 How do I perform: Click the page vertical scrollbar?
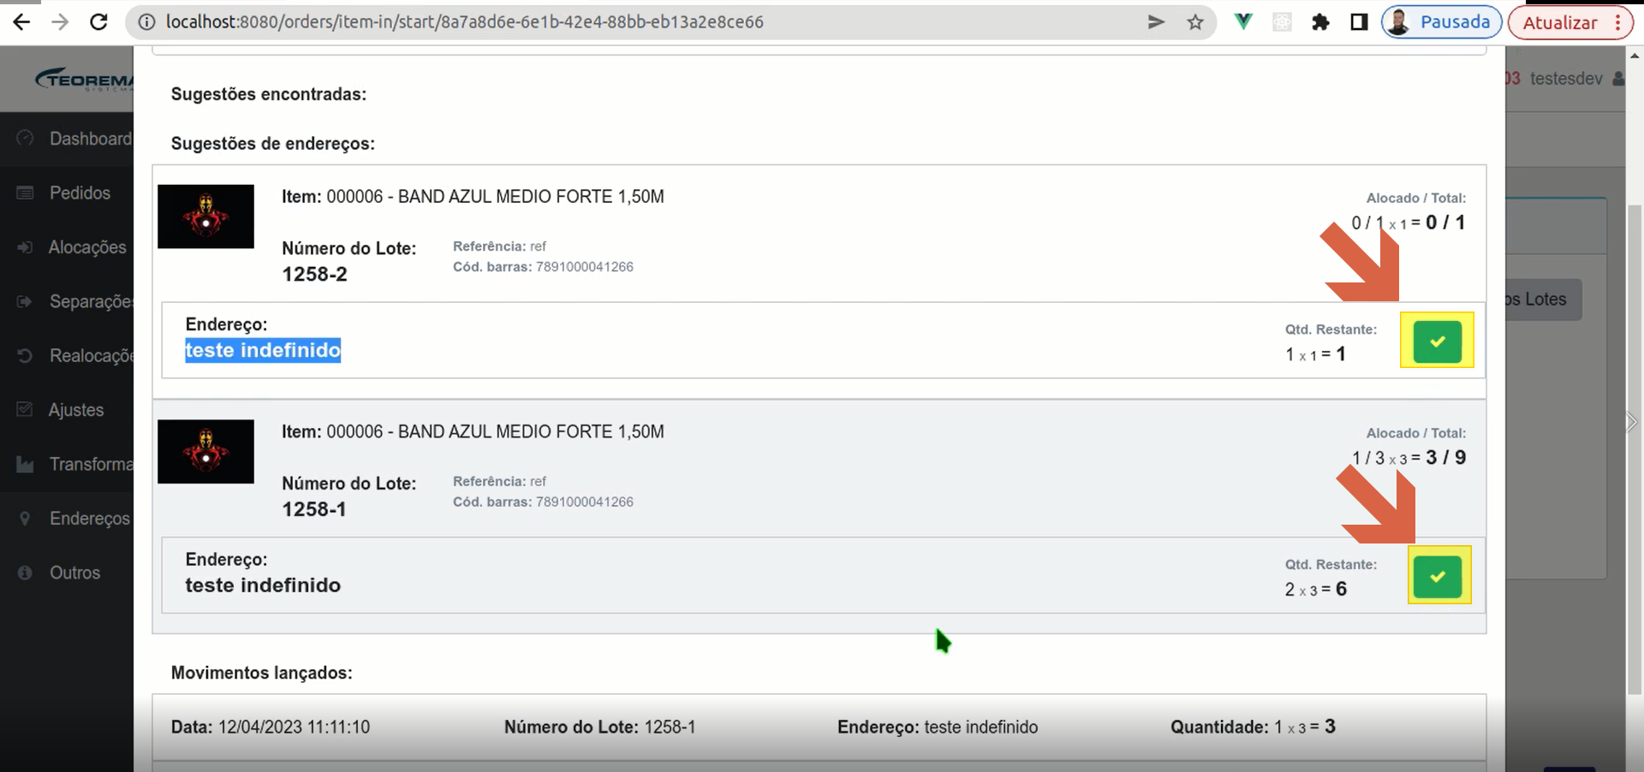click(1635, 449)
